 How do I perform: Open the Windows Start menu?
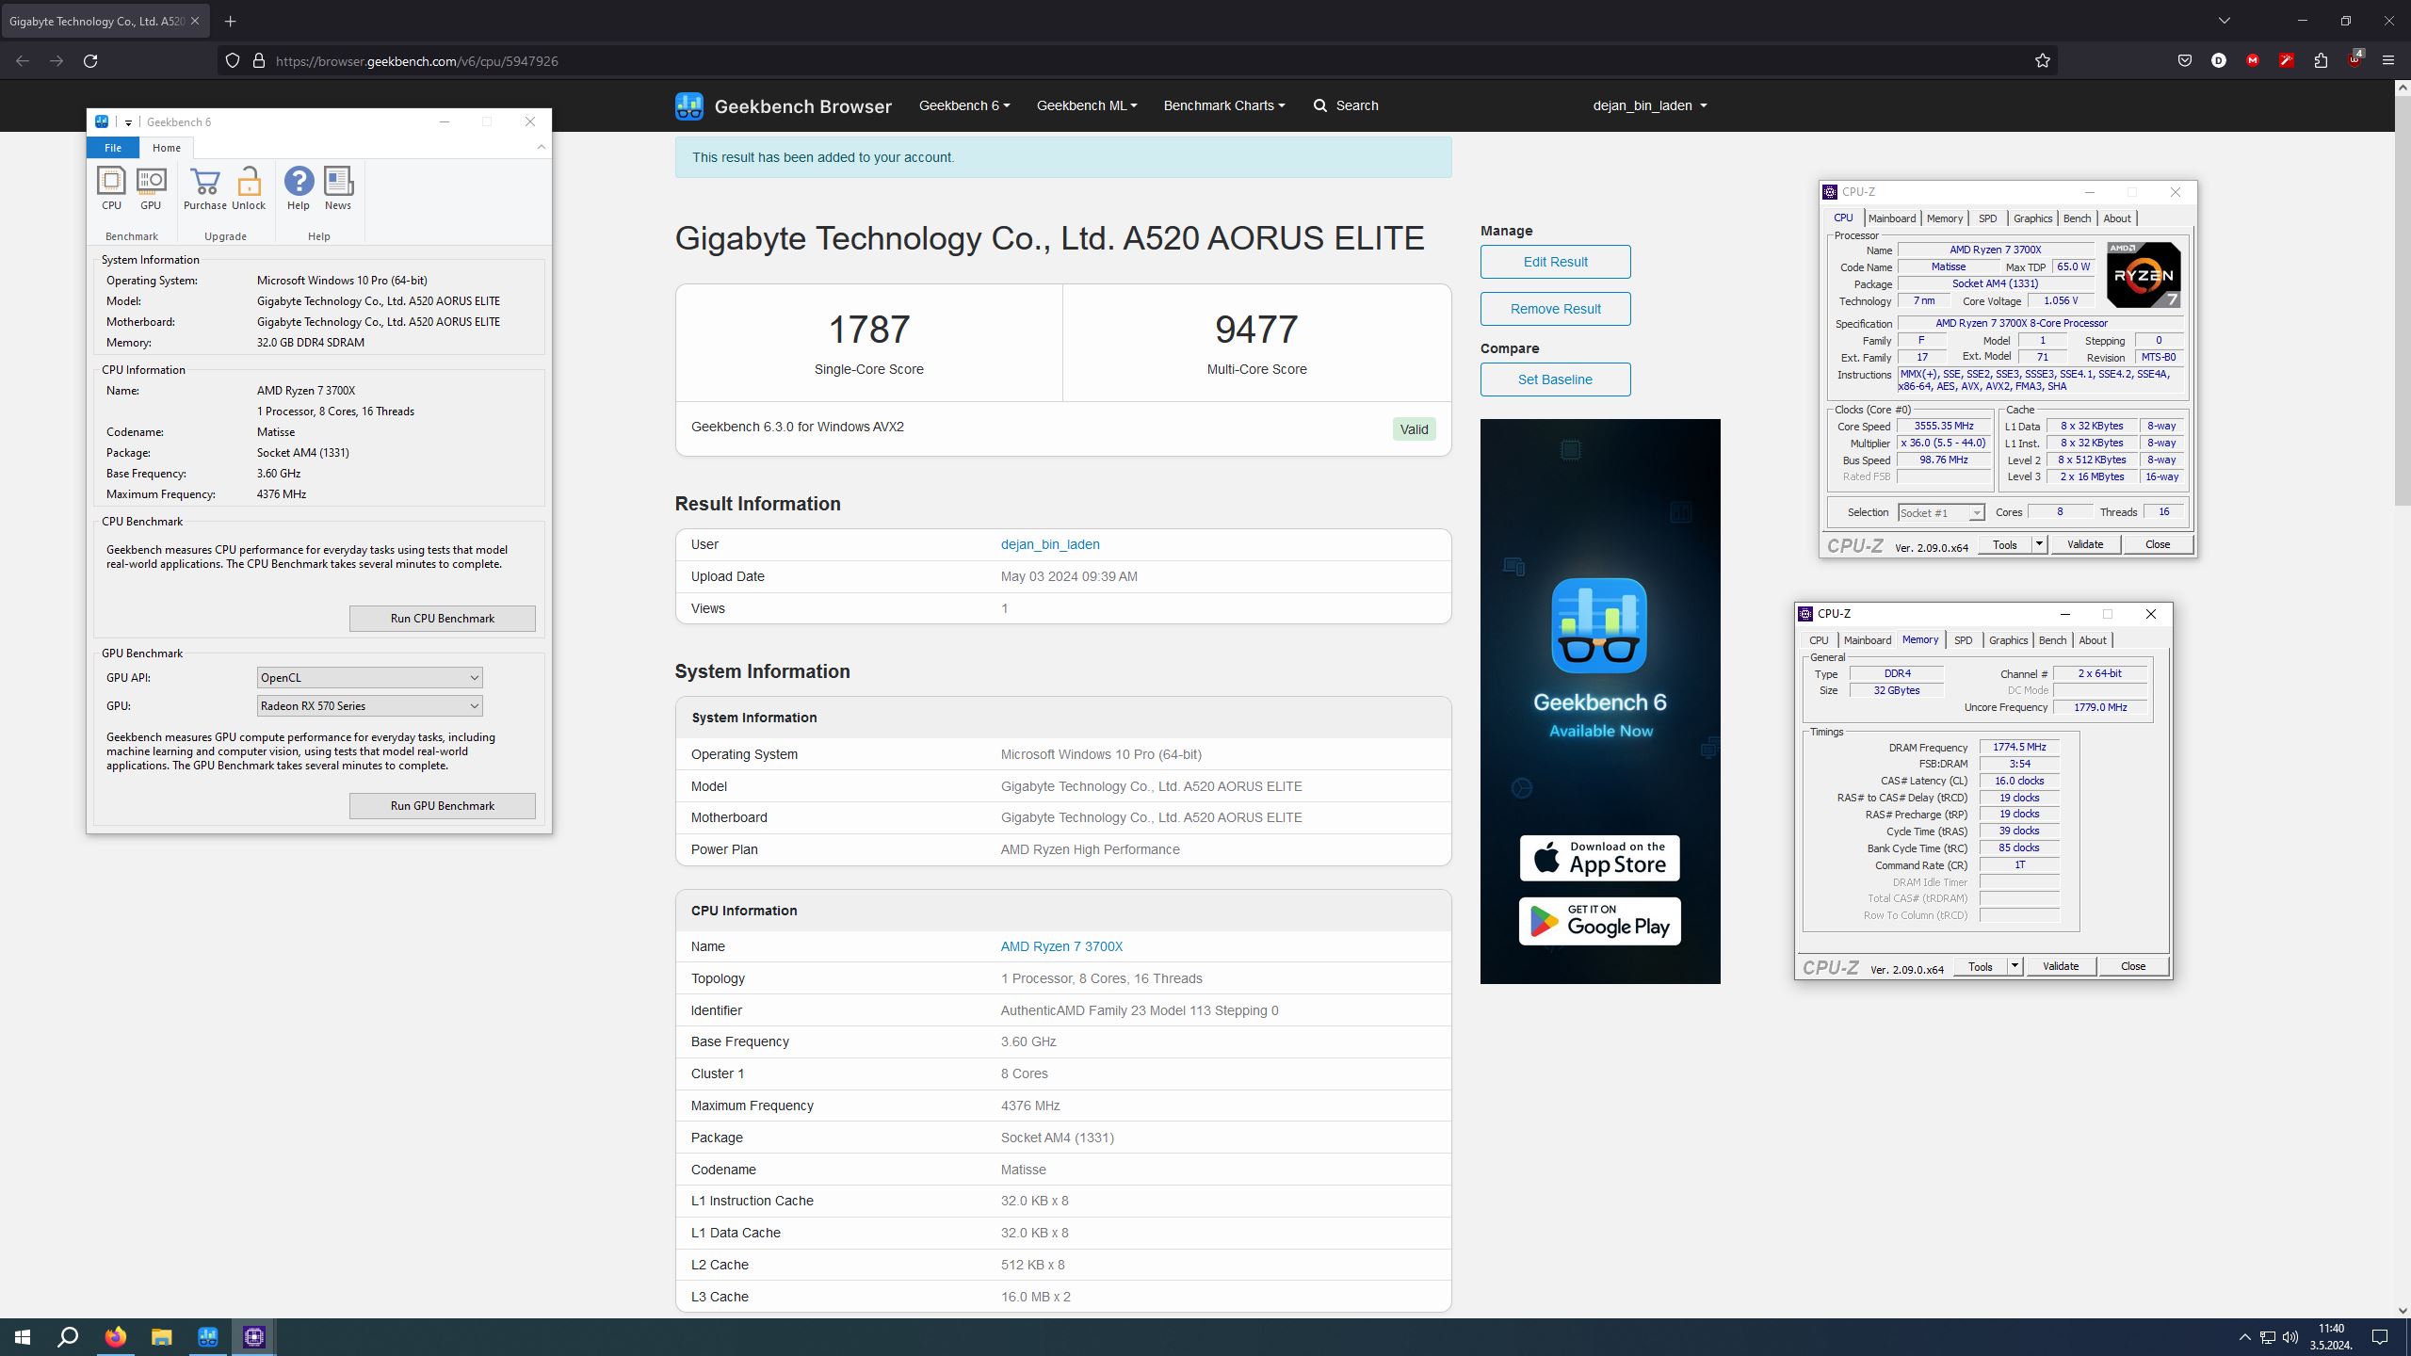[23, 1337]
